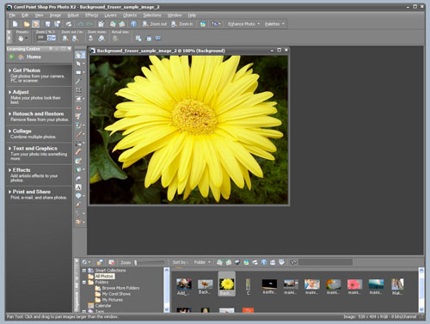Select the Text tool (A icon)
The height and width of the screenshot is (324, 430).
(78, 187)
